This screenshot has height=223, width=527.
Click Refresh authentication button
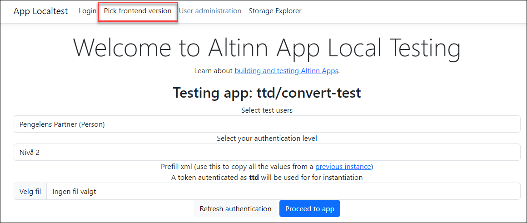(x=235, y=209)
